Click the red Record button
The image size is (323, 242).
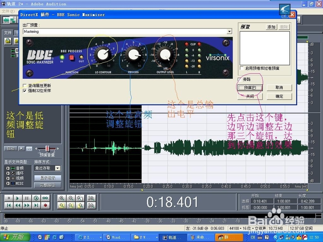[x=45, y=205]
